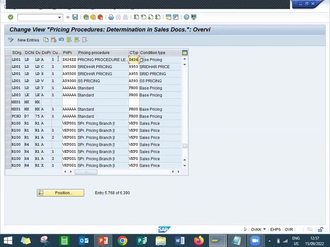Click the table's scroll up arrow
This screenshot has width=330, height=247.
[185, 59]
